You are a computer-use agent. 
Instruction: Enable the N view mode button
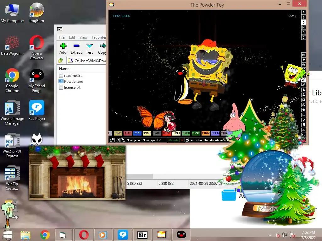coord(303,28)
